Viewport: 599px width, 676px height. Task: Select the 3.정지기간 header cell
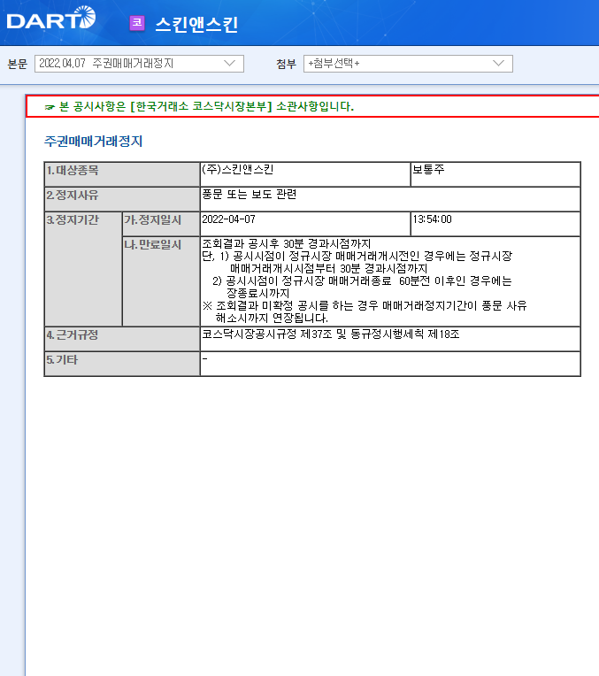[83, 269]
